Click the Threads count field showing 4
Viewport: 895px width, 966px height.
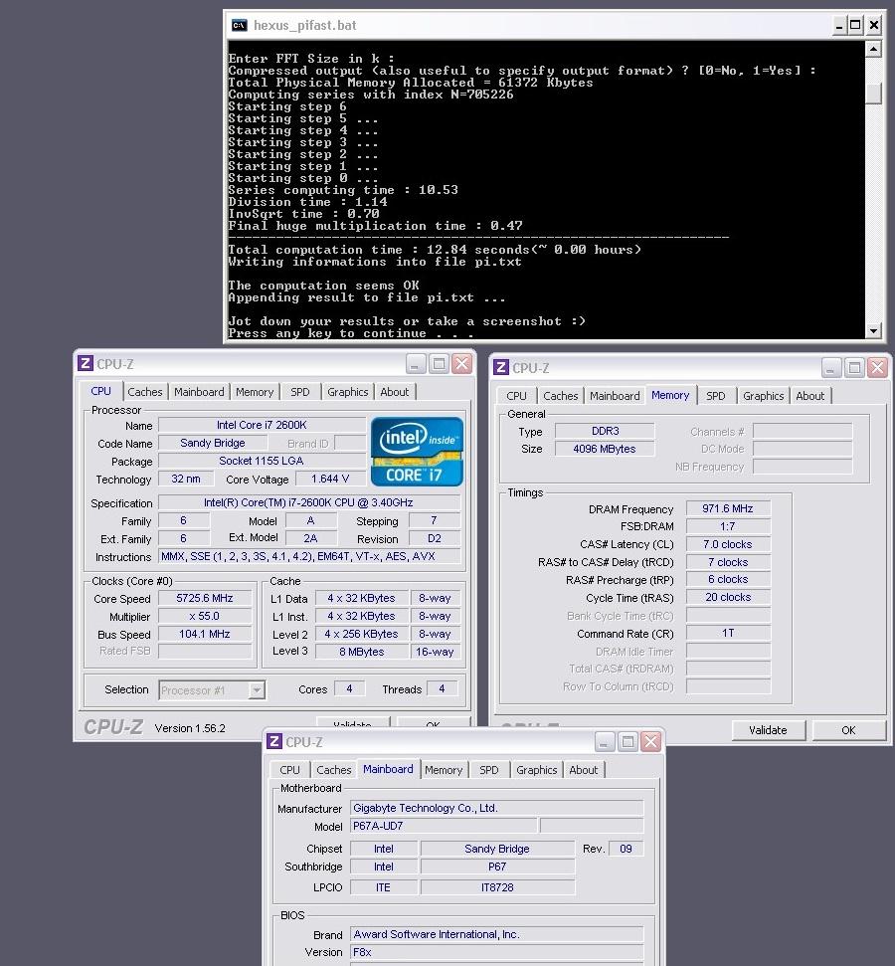click(x=442, y=688)
